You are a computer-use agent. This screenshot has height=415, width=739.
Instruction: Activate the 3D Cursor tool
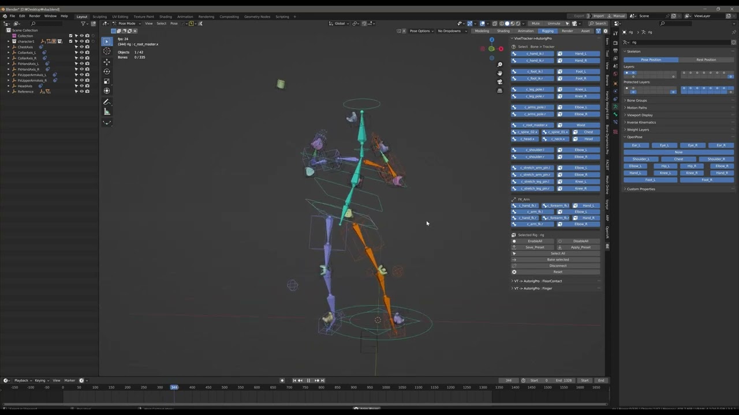tap(107, 51)
